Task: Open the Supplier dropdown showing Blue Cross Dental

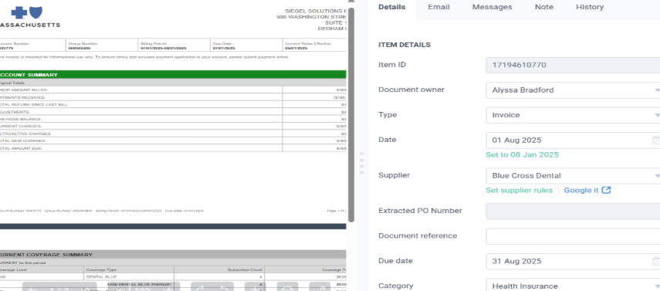Action: click(x=573, y=176)
